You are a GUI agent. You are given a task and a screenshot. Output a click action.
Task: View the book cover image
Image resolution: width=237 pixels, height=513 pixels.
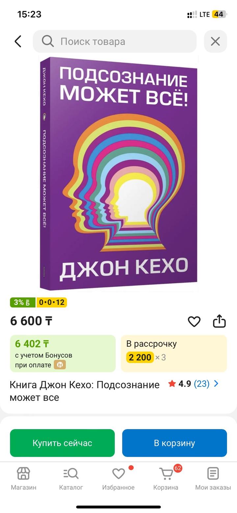tap(118, 174)
